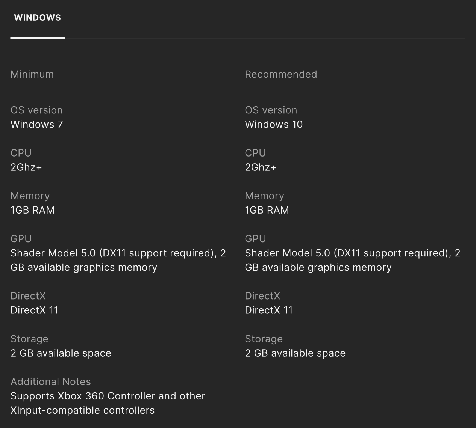This screenshot has height=428, width=476.
Task: Click the 2Ghz+ value under Minimum
Action: [x=26, y=167]
